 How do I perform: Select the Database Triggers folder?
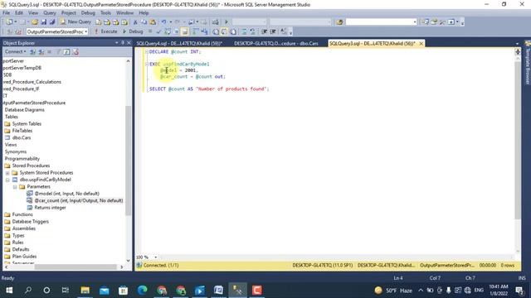[x=31, y=222]
